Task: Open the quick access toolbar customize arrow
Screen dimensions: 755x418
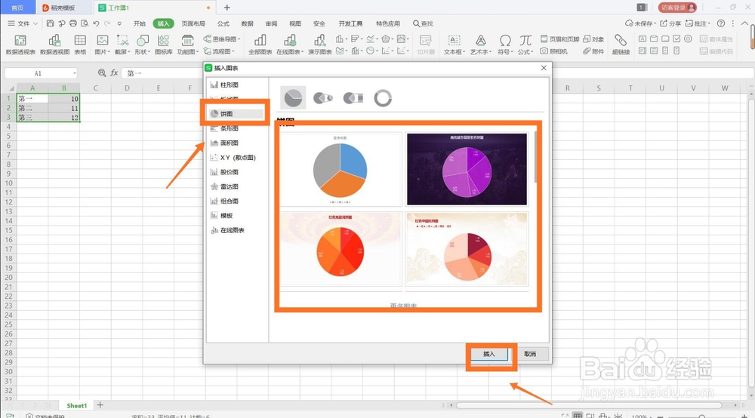Action: (119, 23)
